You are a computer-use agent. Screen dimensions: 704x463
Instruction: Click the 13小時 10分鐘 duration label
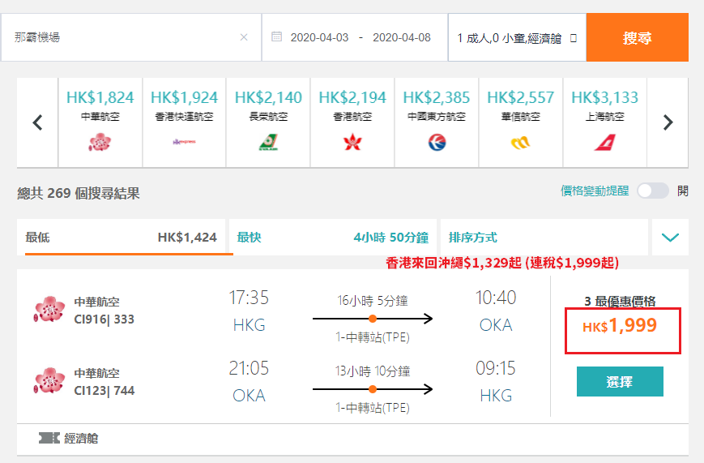click(372, 371)
